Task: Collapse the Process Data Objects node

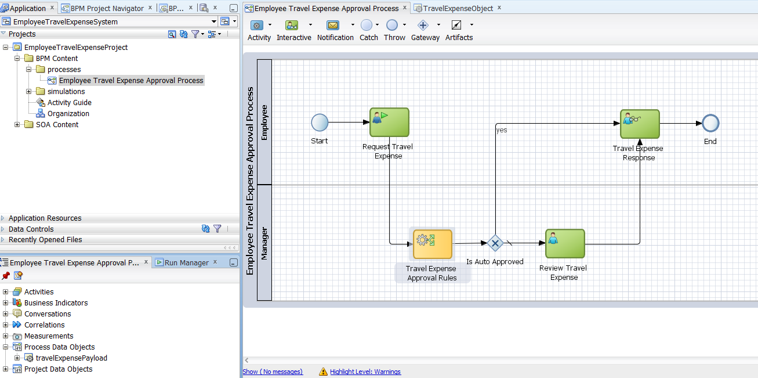Action: pos(6,347)
